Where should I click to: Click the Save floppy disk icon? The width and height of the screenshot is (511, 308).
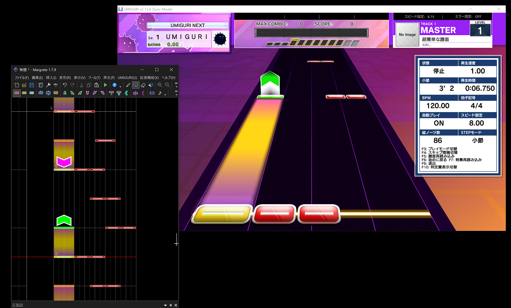32,85
